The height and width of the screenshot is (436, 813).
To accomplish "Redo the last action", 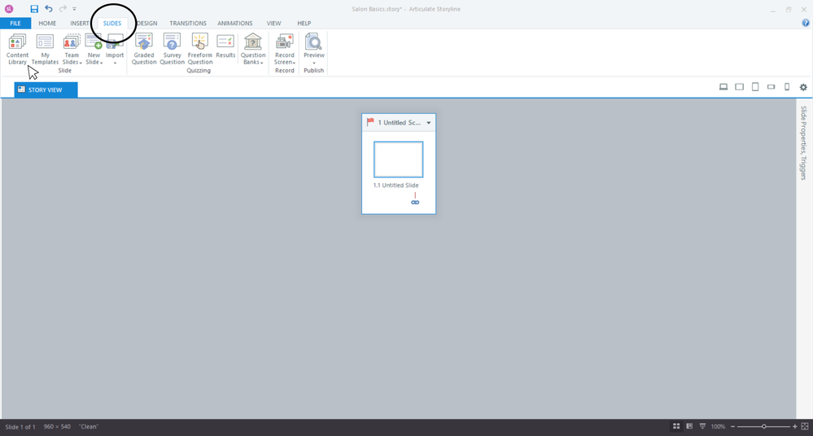I will (63, 9).
